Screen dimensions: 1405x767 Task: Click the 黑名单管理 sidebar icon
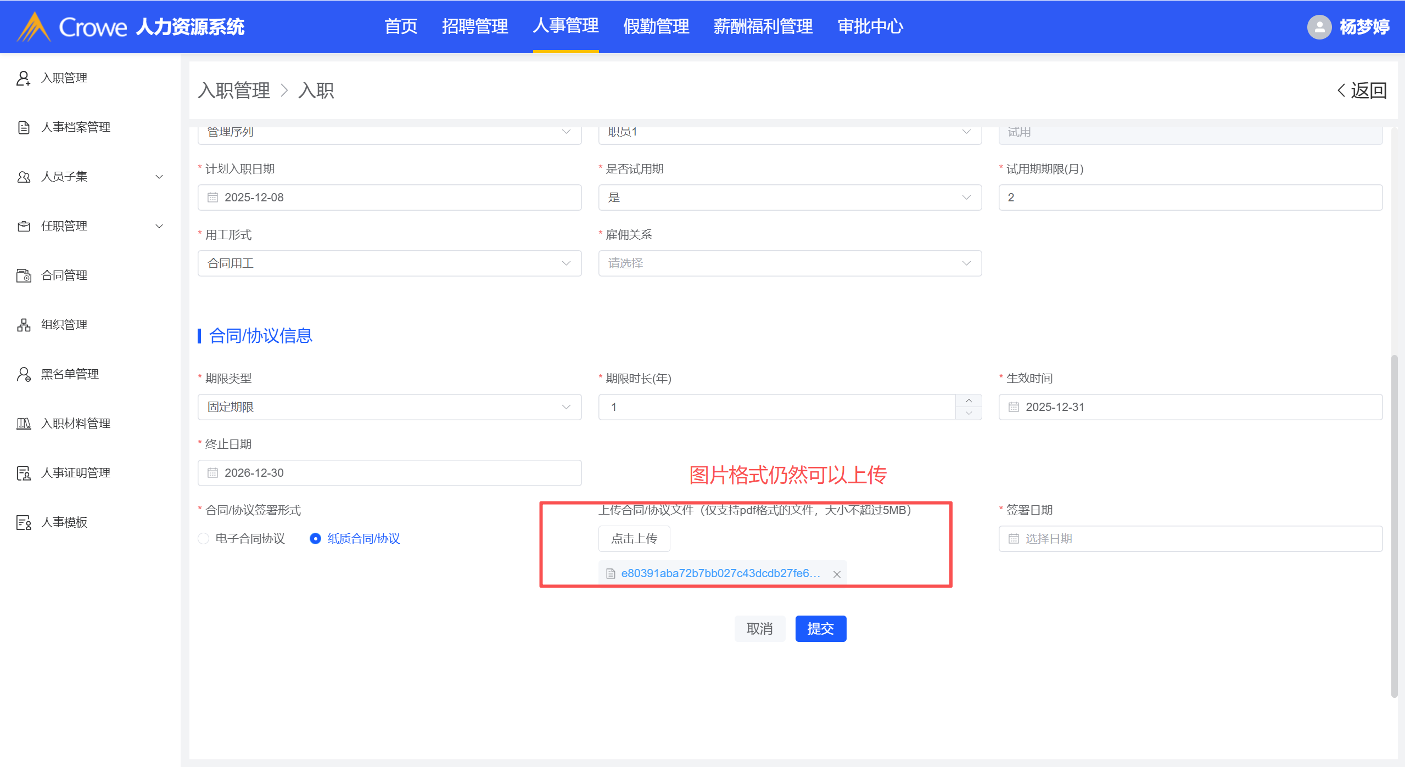click(23, 374)
